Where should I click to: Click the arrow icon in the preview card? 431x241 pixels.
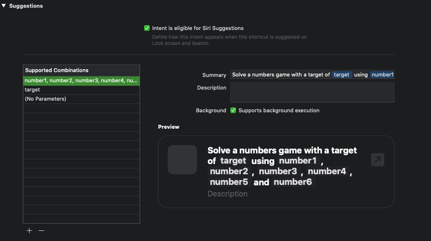click(x=377, y=160)
